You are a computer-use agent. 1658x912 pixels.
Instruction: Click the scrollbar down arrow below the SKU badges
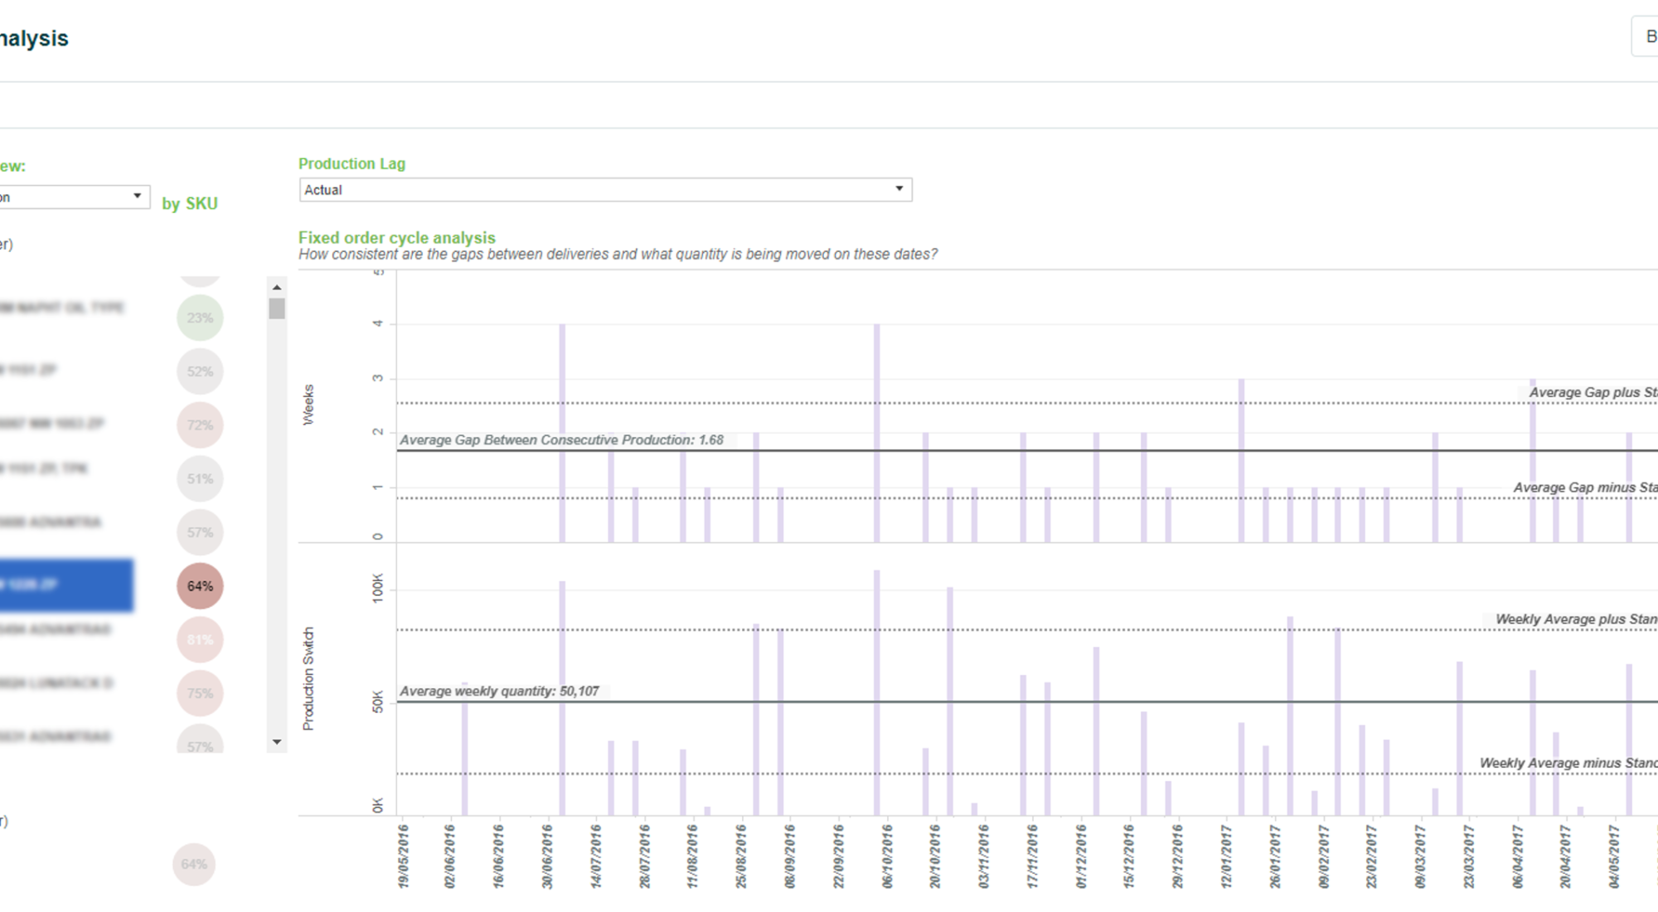(276, 740)
